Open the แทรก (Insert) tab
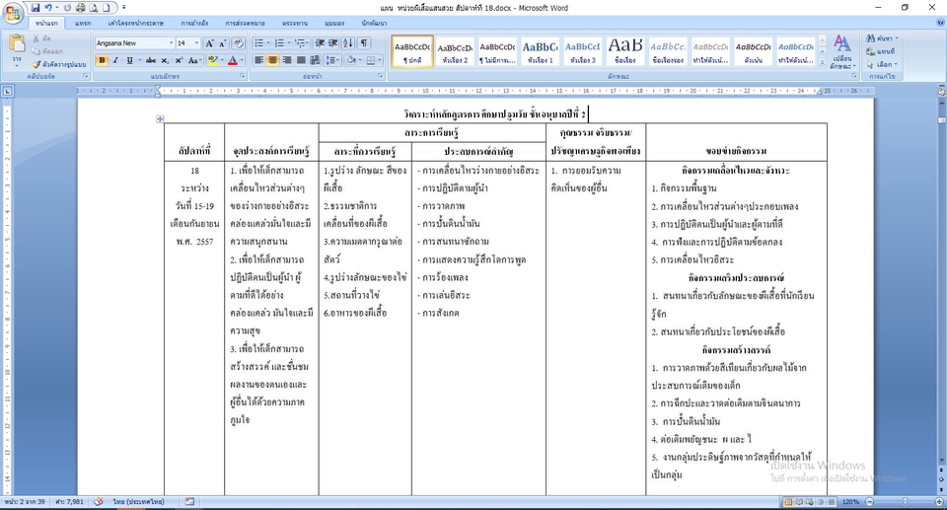The width and height of the screenshot is (947, 510). coord(83,23)
